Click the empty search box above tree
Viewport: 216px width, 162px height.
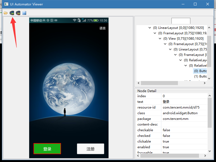(181, 21)
